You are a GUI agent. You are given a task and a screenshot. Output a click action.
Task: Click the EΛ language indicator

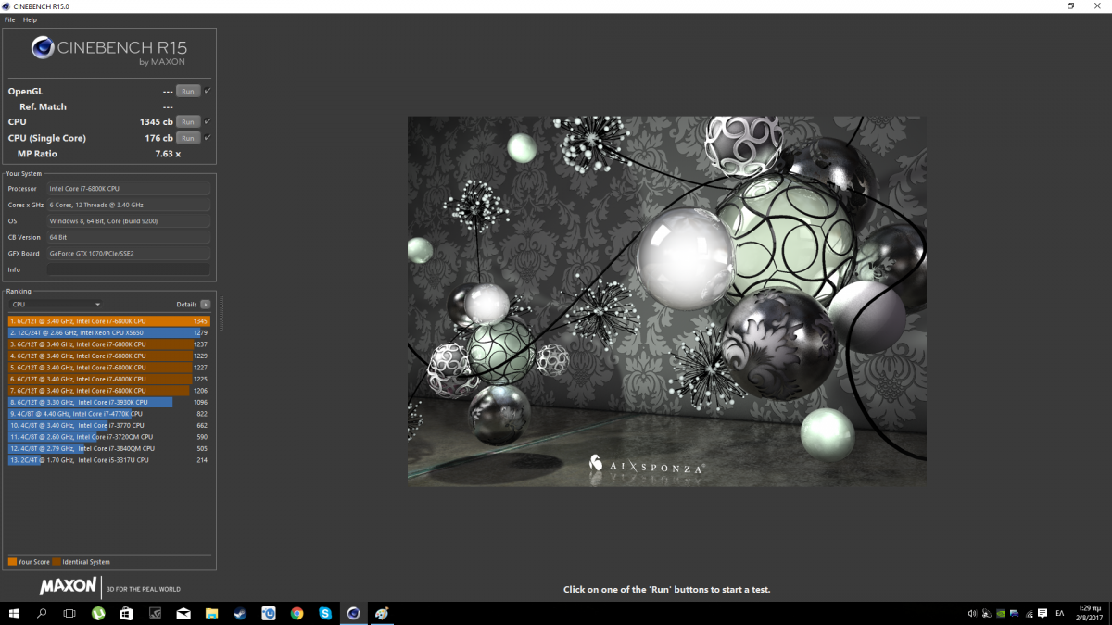tap(1059, 613)
